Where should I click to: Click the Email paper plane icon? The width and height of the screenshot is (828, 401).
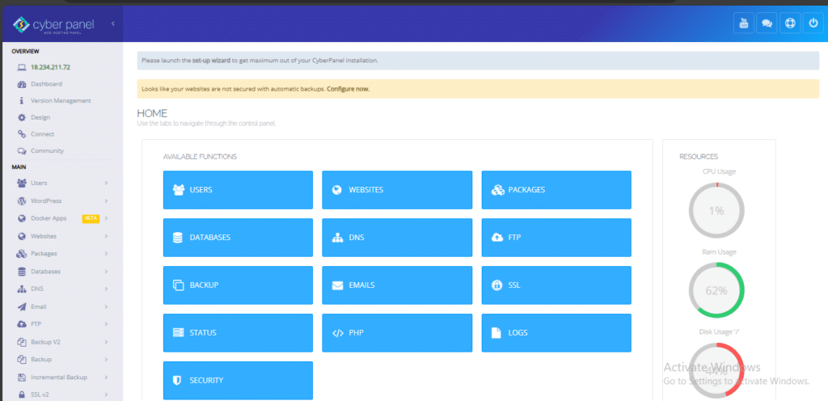22,306
